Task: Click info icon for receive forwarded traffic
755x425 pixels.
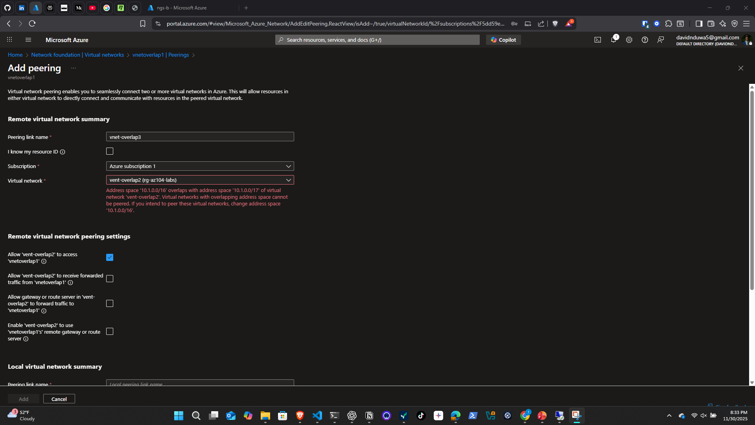Action: 70,283
